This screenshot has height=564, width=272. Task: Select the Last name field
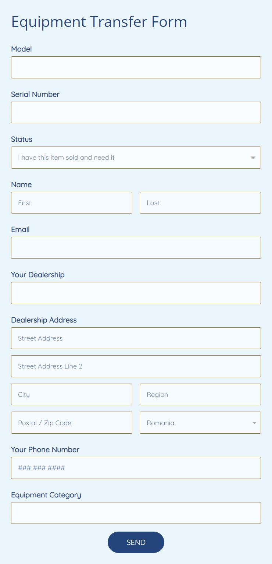pyautogui.click(x=200, y=202)
